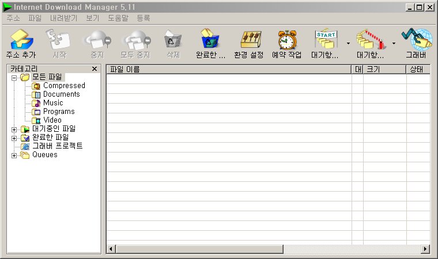
Task: Open dropdown arrow beside START queue button
Action: pos(348,43)
